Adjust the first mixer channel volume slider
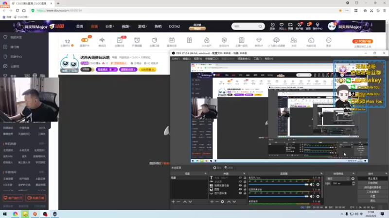The width and height of the screenshot is (389, 218). point(279,185)
